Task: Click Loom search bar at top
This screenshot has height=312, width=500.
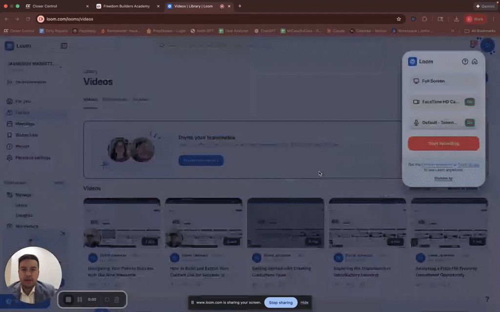Action: click(217, 46)
